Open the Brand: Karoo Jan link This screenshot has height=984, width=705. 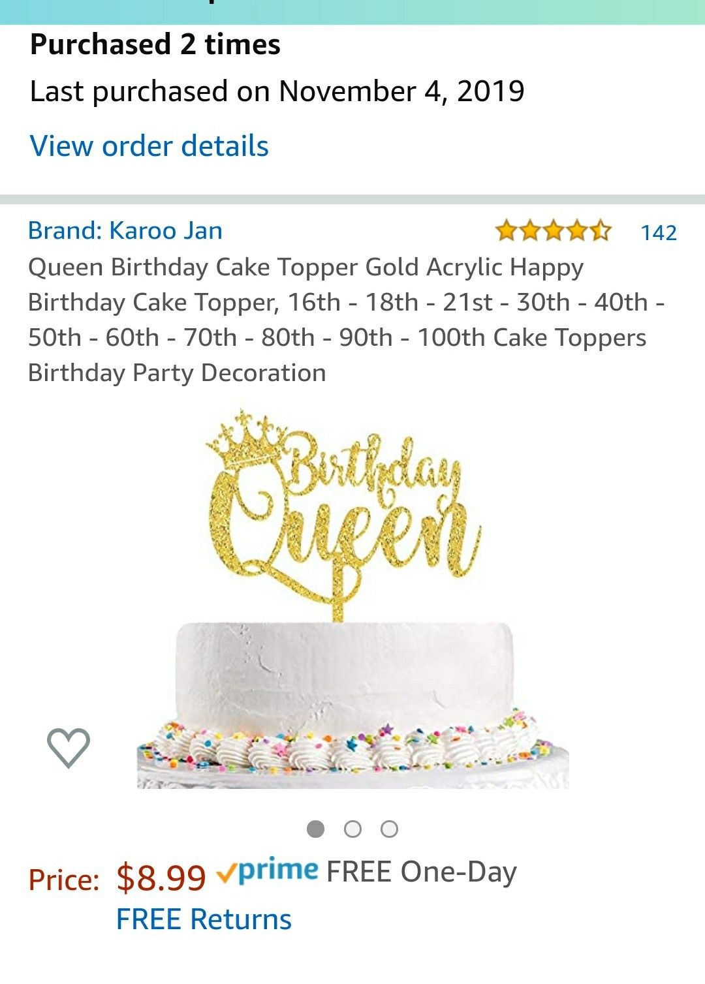pos(125,230)
